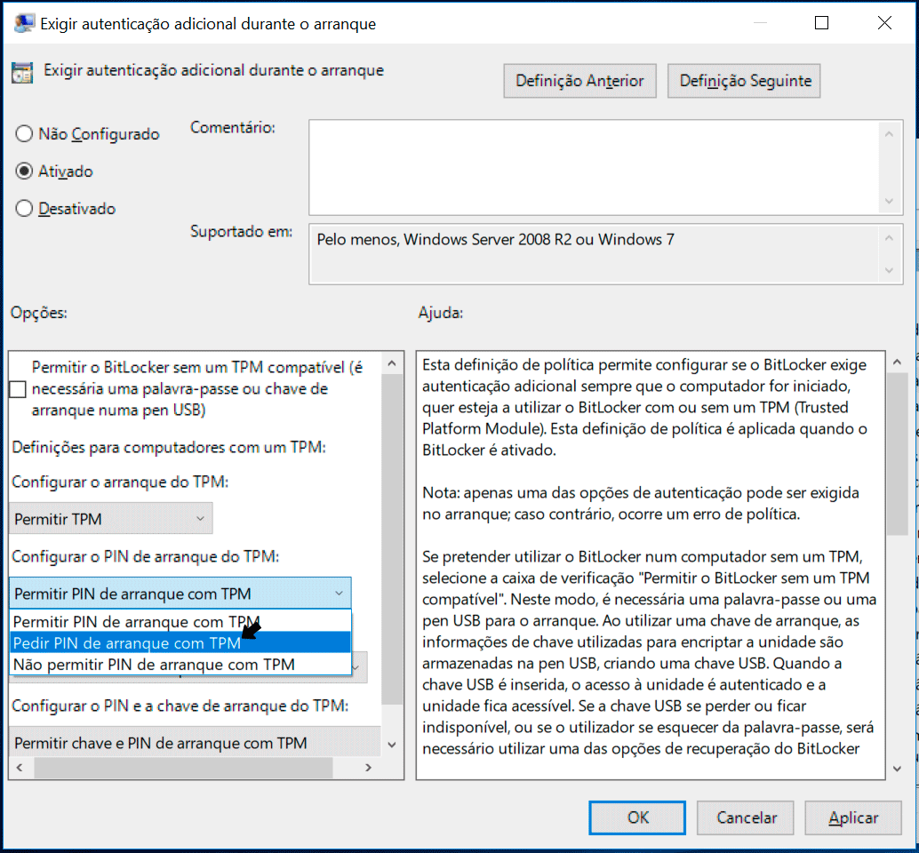Click the Configurar o arranque do TPM label

click(120, 482)
